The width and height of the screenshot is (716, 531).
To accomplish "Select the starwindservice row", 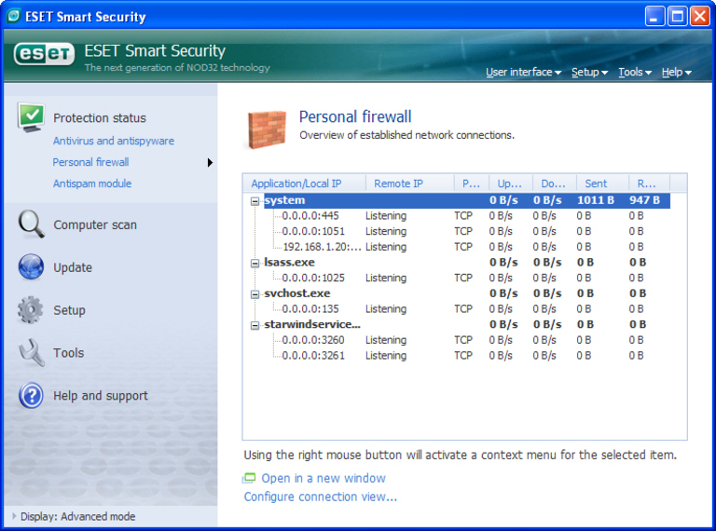I will [x=467, y=324].
